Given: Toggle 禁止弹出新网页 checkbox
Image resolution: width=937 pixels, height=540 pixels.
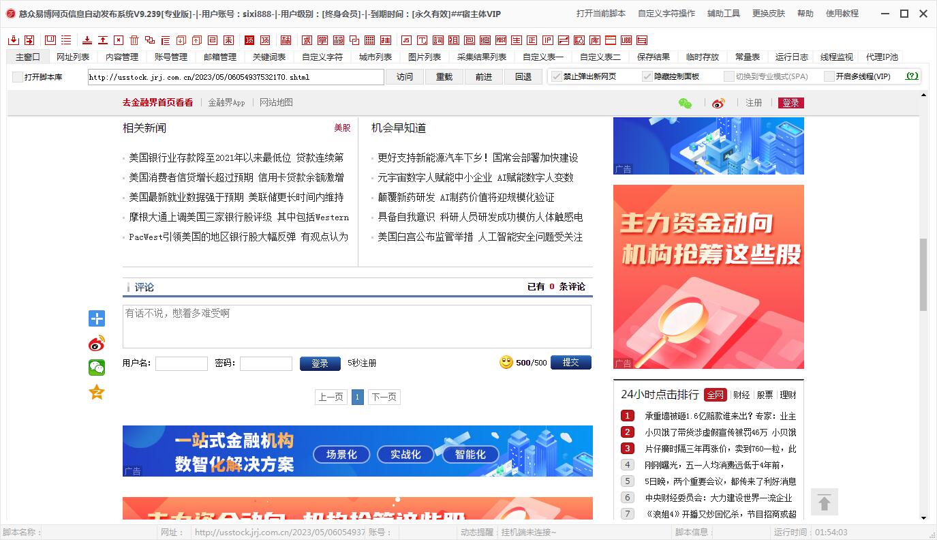Looking at the screenshot, I should pos(557,76).
